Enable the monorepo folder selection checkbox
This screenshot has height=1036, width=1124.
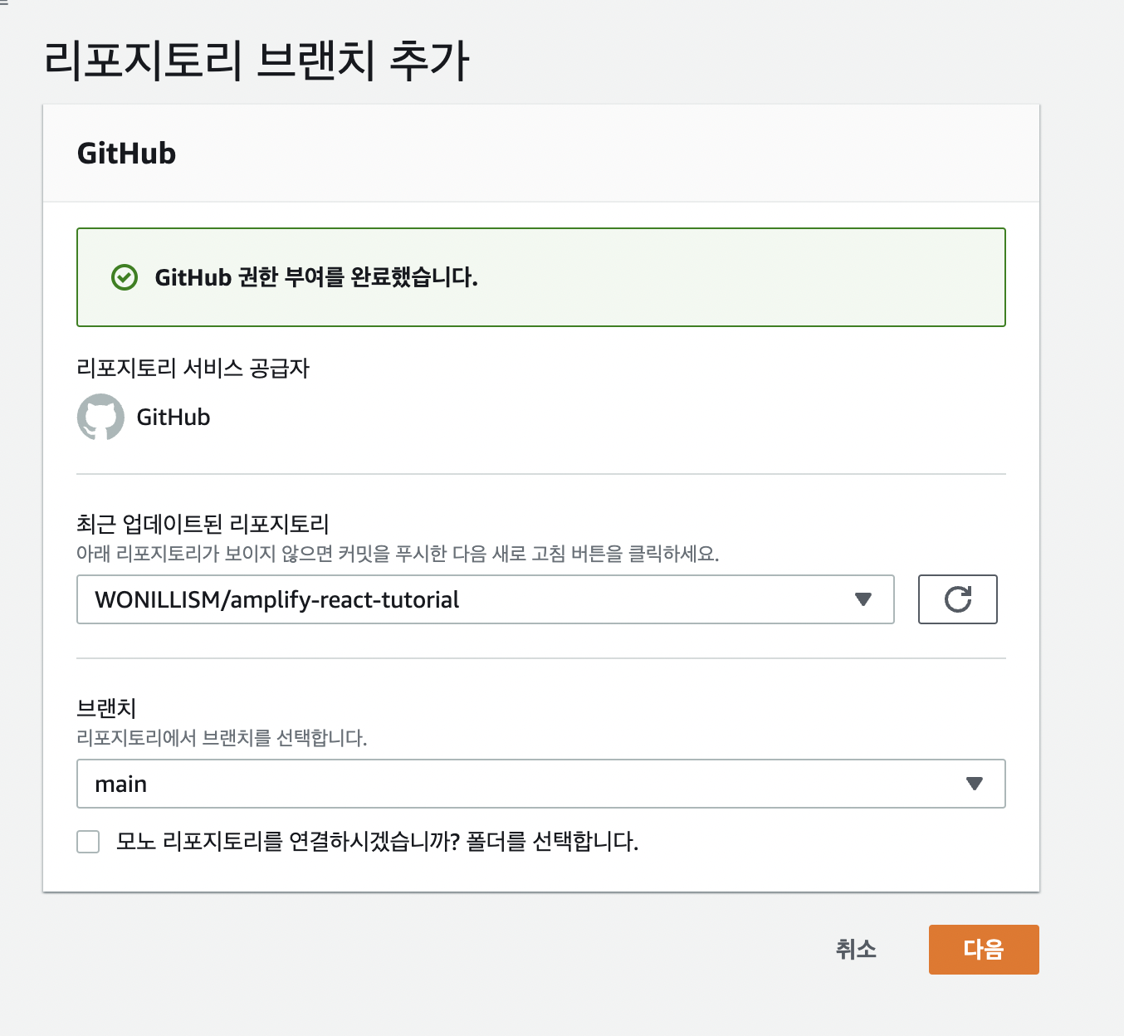point(88,842)
